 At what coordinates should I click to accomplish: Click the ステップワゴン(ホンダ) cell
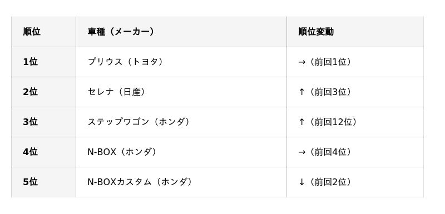click(x=181, y=122)
